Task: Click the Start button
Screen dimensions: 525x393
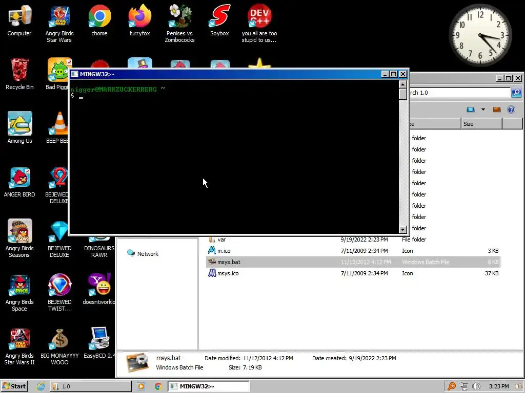Action: (14, 386)
